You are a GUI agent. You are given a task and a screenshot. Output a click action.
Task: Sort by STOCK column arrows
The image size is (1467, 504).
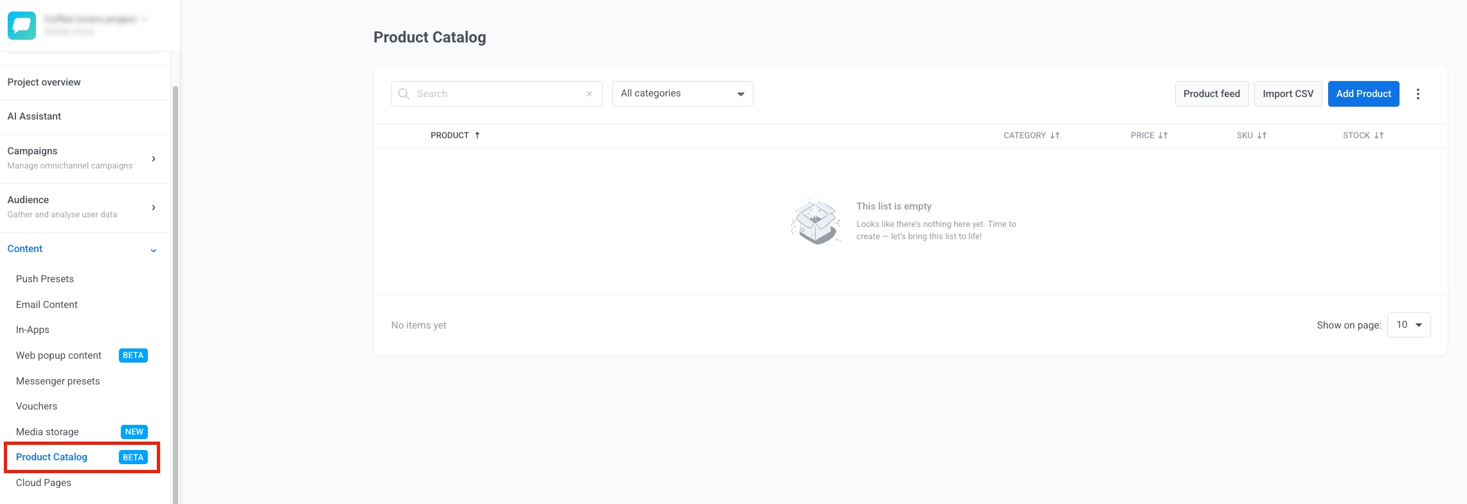(x=1378, y=136)
